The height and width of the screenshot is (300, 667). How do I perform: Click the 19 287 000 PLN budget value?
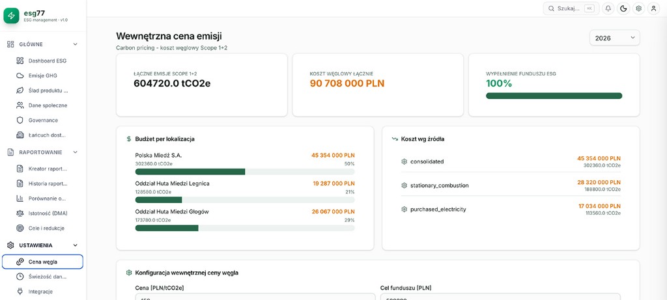[333, 184]
